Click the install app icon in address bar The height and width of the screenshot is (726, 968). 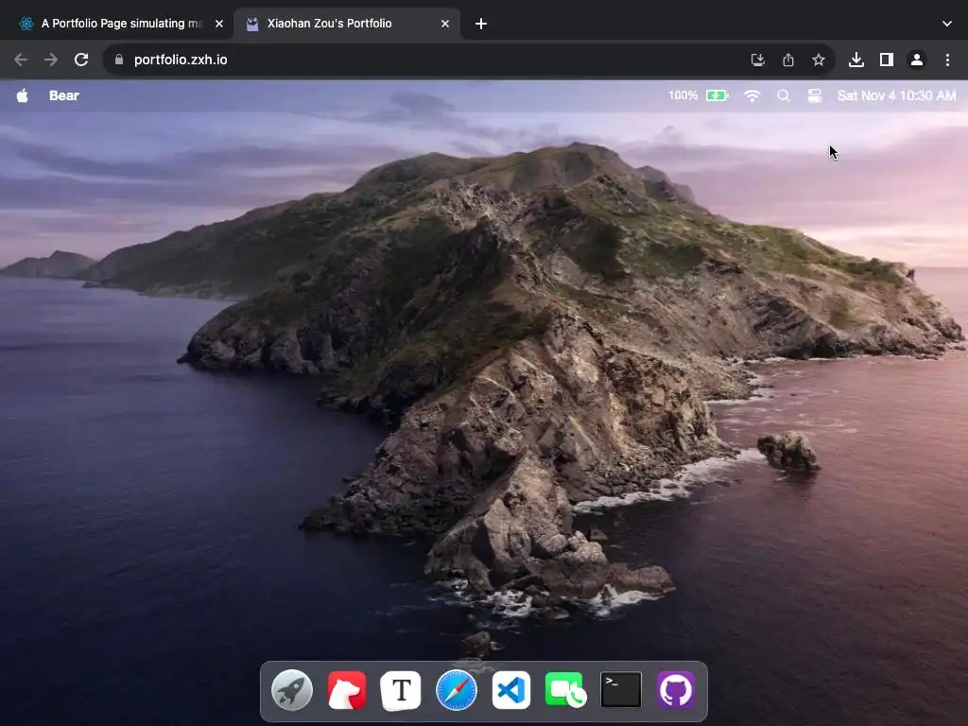[x=757, y=60]
